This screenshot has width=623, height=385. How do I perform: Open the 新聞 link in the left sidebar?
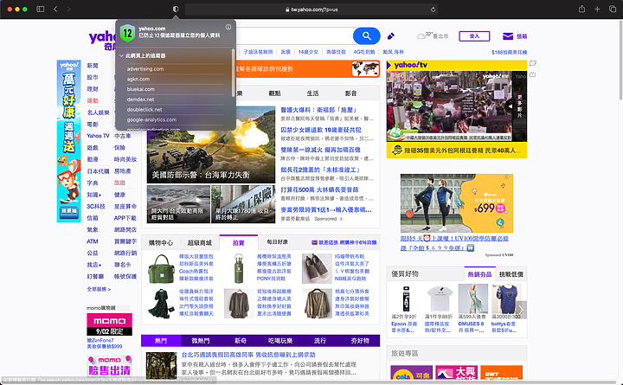point(93,66)
